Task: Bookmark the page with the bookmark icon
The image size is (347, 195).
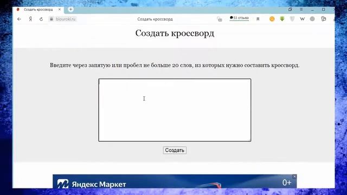Action: coord(258,19)
